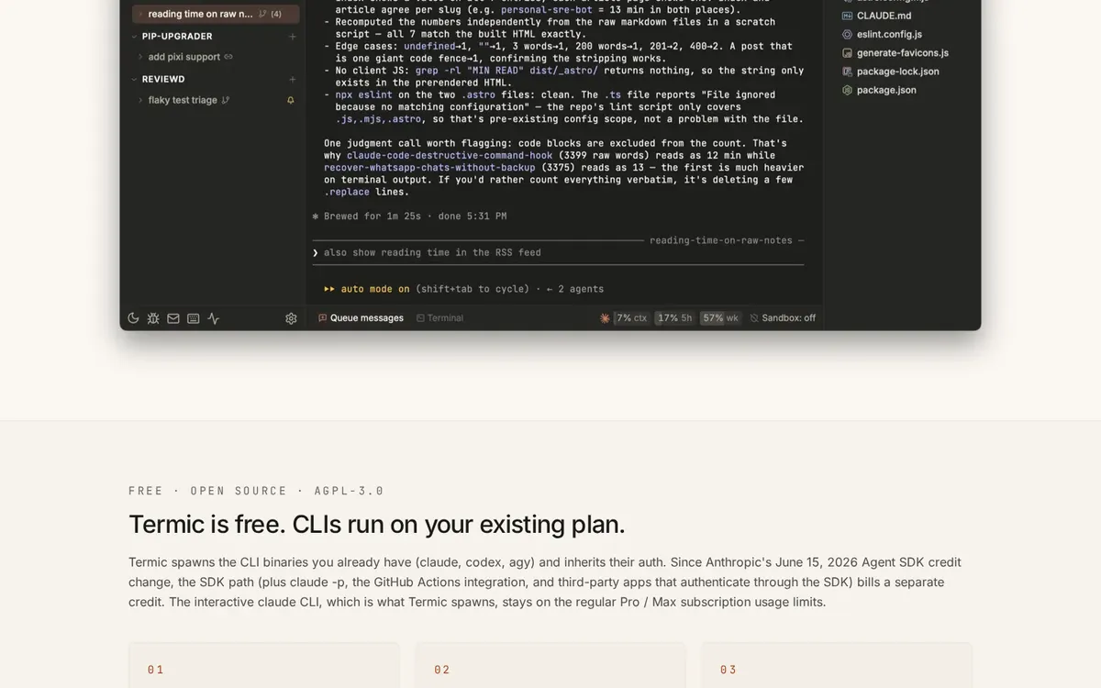Open generate-favicons.js in the file list

(x=902, y=52)
